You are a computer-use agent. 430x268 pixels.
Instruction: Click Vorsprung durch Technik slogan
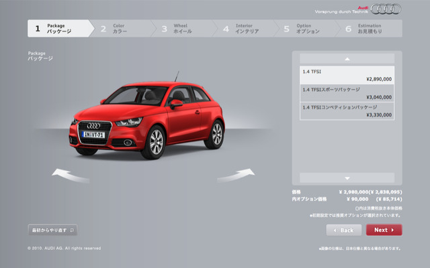341,12
